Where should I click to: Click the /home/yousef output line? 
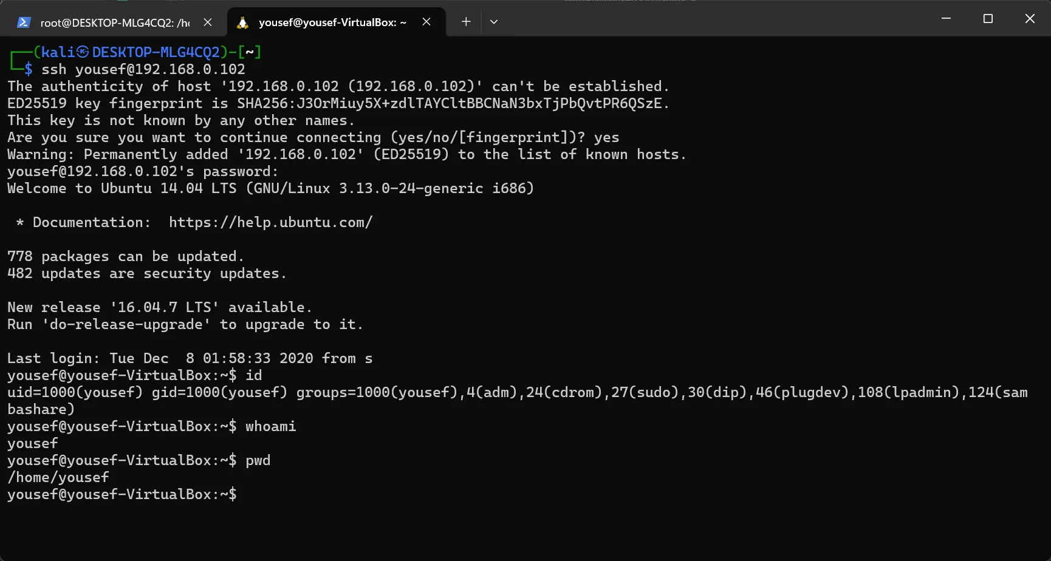(58, 477)
